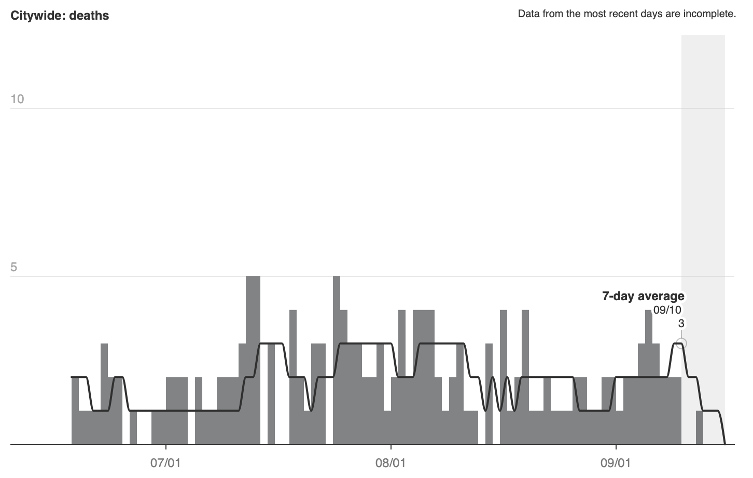Image resolution: width=753 pixels, height=478 pixels.
Task: Click the incomplete data notice text
Action: (626, 14)
